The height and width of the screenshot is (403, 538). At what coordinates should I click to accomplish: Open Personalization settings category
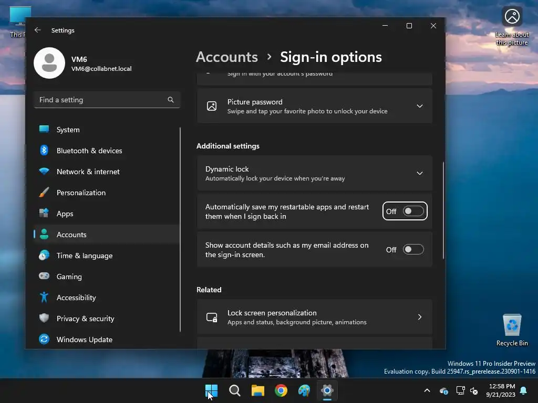(107, 193)
